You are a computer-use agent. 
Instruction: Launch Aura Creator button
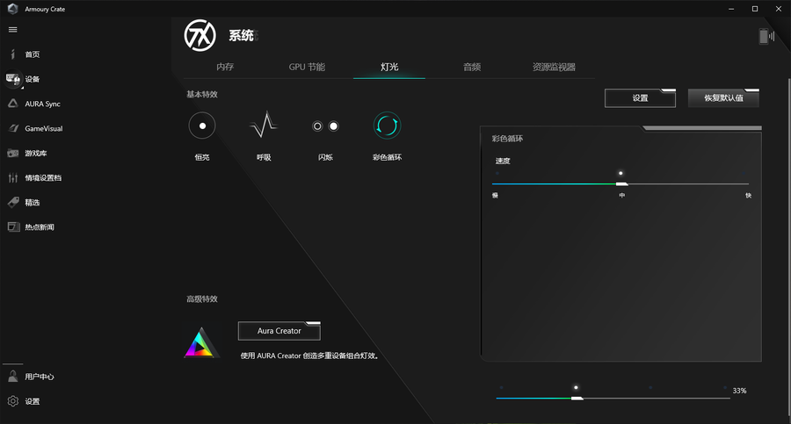279,331
